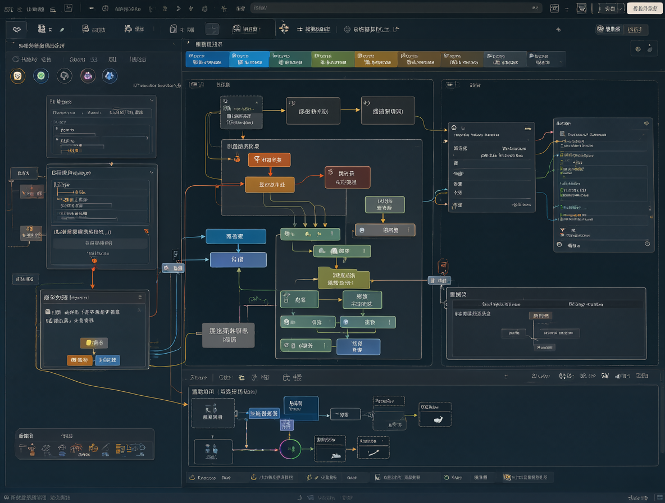Click the small purple square node in the bottom diagram
The image size is (665, 503).
tap(286, 424)
